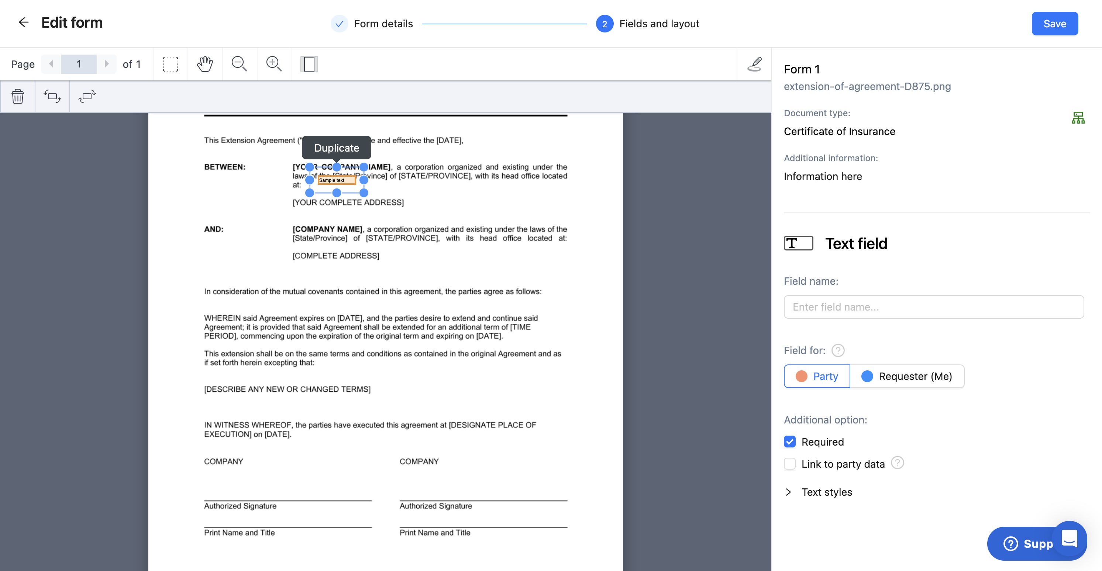Click the zoom out magnifier

(x=239, y=64)
